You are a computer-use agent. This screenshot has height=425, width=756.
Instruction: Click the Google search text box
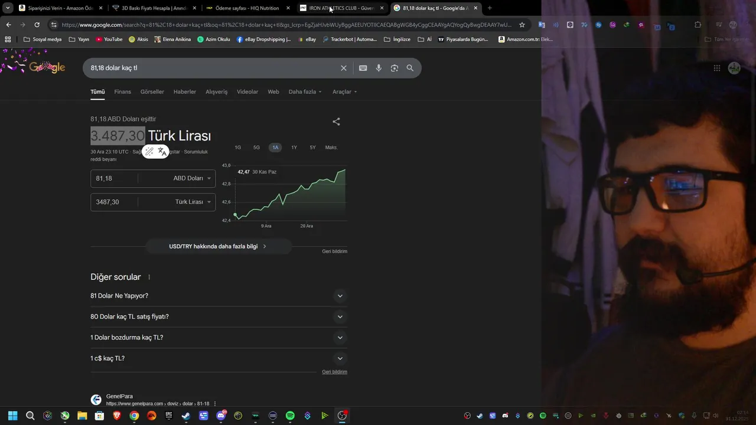[x=213, y=68]
